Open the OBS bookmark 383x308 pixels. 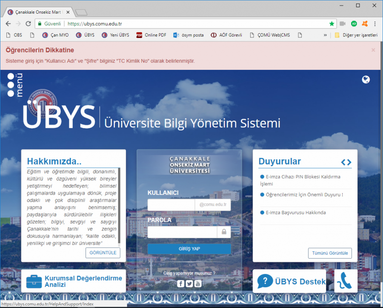(x=14, y=35)
